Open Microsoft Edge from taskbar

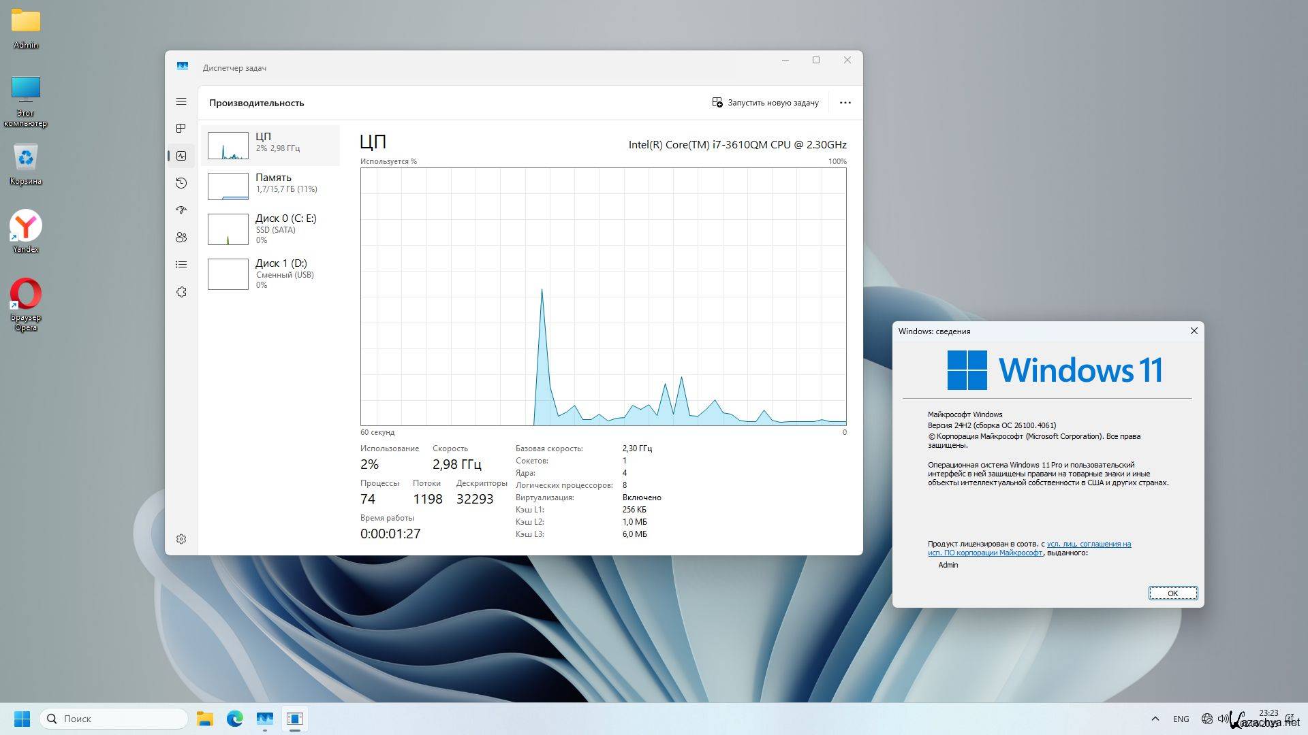coord(235,719)
